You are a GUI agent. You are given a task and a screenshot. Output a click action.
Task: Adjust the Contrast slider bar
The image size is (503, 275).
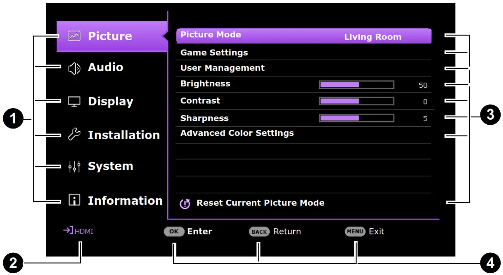click(x=356, y=100)
